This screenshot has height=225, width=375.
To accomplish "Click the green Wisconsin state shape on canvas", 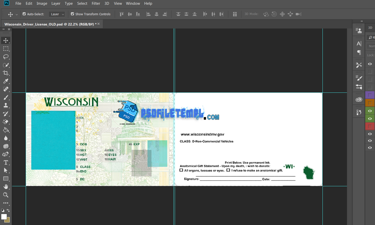I will tap(309, 173).
